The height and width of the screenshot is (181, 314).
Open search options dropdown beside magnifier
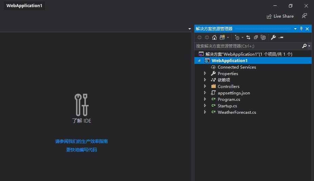(x=309, y=46)
